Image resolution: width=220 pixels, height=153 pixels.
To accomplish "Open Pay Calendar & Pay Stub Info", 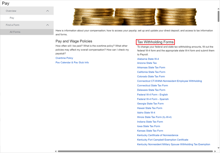I will pos(72,63).
